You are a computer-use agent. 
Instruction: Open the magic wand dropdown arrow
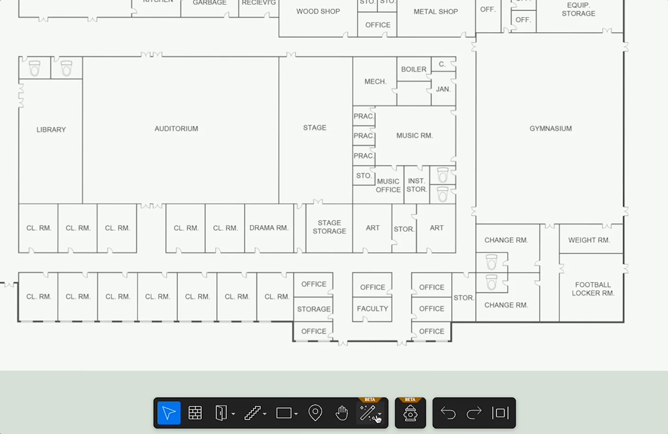pos(379,414)
